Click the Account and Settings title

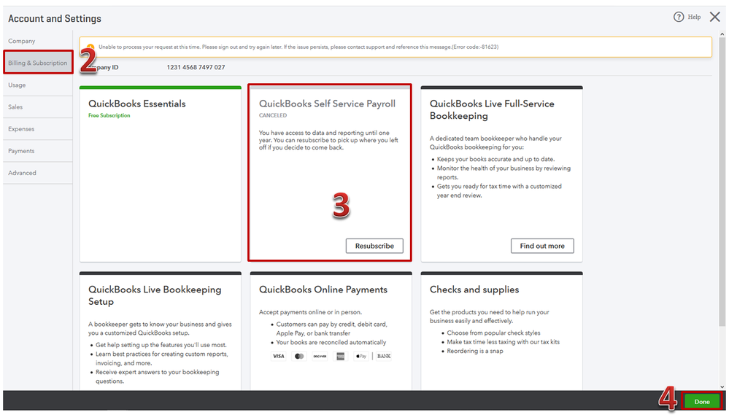pos(55,18)
